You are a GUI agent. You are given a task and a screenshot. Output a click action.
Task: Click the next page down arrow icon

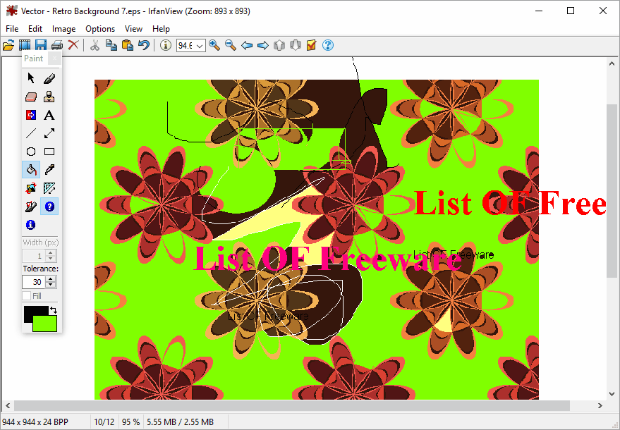[296, 45]
